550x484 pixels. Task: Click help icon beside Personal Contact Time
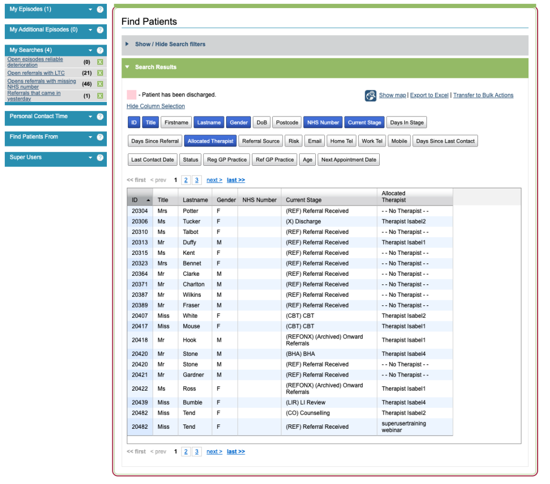pos(100,116)
